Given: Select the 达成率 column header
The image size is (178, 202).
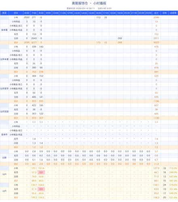Looking at the screenshot, I should (173, 13).
